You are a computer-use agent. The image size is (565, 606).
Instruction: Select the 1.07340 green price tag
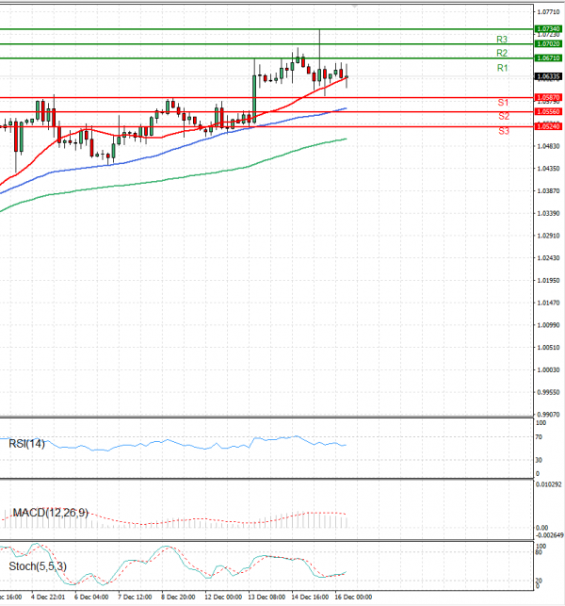(x=548, y=29)
